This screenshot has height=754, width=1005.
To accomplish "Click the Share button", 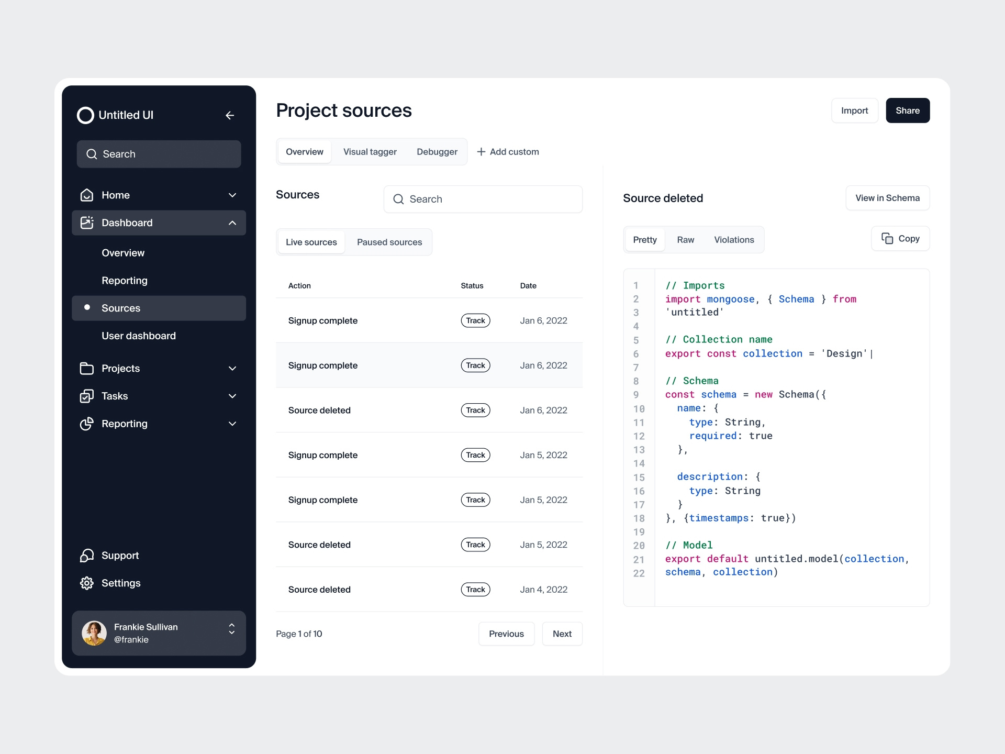I will click(907, 110).
